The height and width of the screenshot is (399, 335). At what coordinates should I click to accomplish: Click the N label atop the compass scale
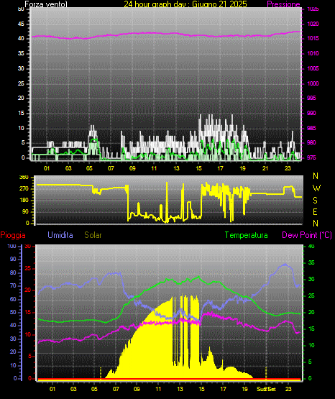tap(316, 176)
